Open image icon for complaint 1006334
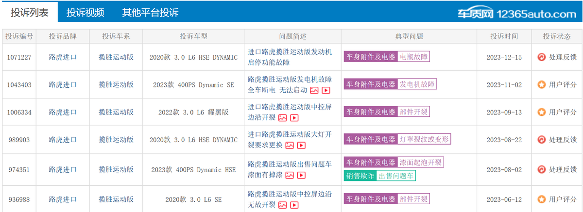This screenshot has height=212, width=583. [x=283, y=118]
